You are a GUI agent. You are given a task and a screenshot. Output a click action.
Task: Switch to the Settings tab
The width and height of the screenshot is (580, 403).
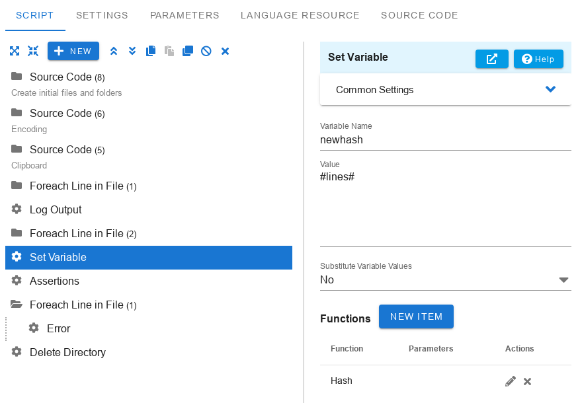[102, 15]
